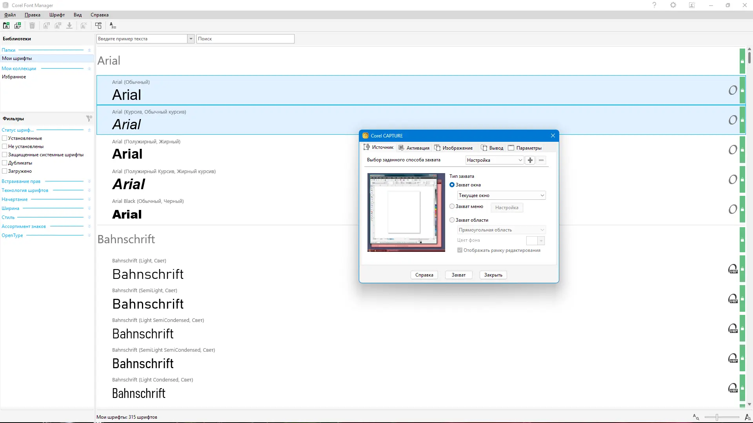Click the OpenType O icon for Arial Обычный
This screenshot has width=753, height=423.
pyautogui.click(x=733, y=90)
